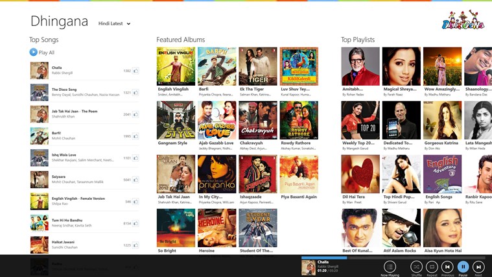Open the Barfi album cover
The image size is (492, 277).
pyautogui.click(x=217, y=66)
